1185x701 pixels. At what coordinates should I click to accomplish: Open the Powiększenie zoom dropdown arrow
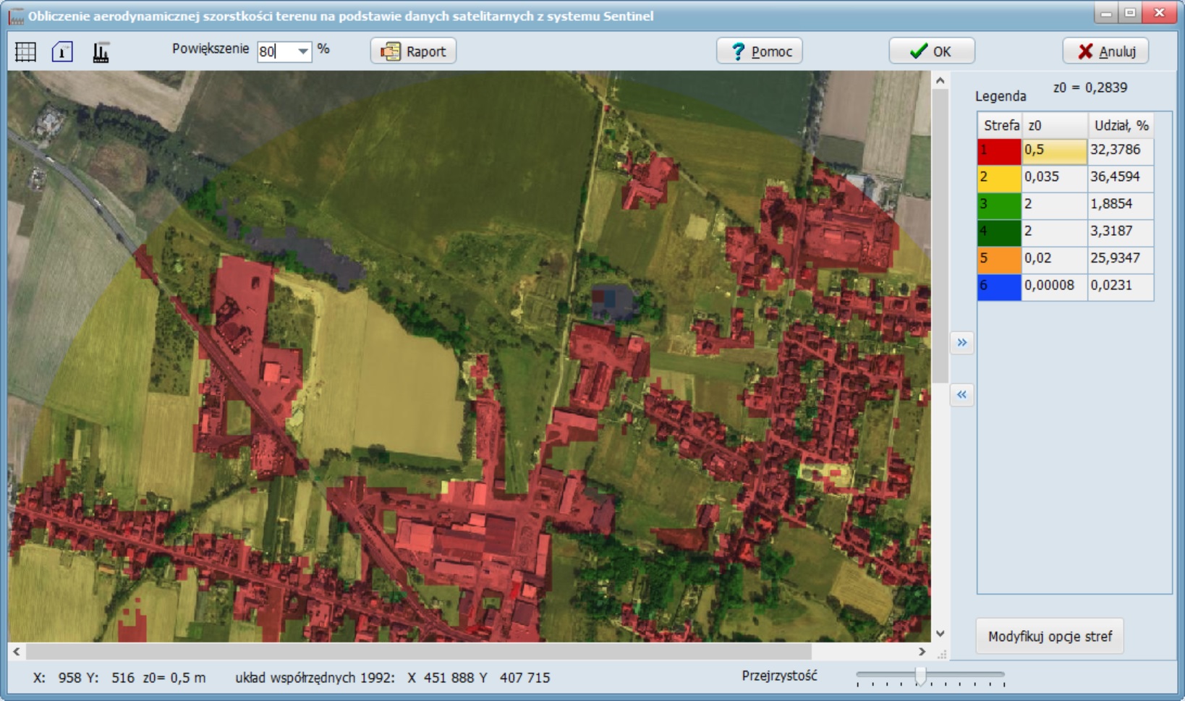tap(303, 51)
